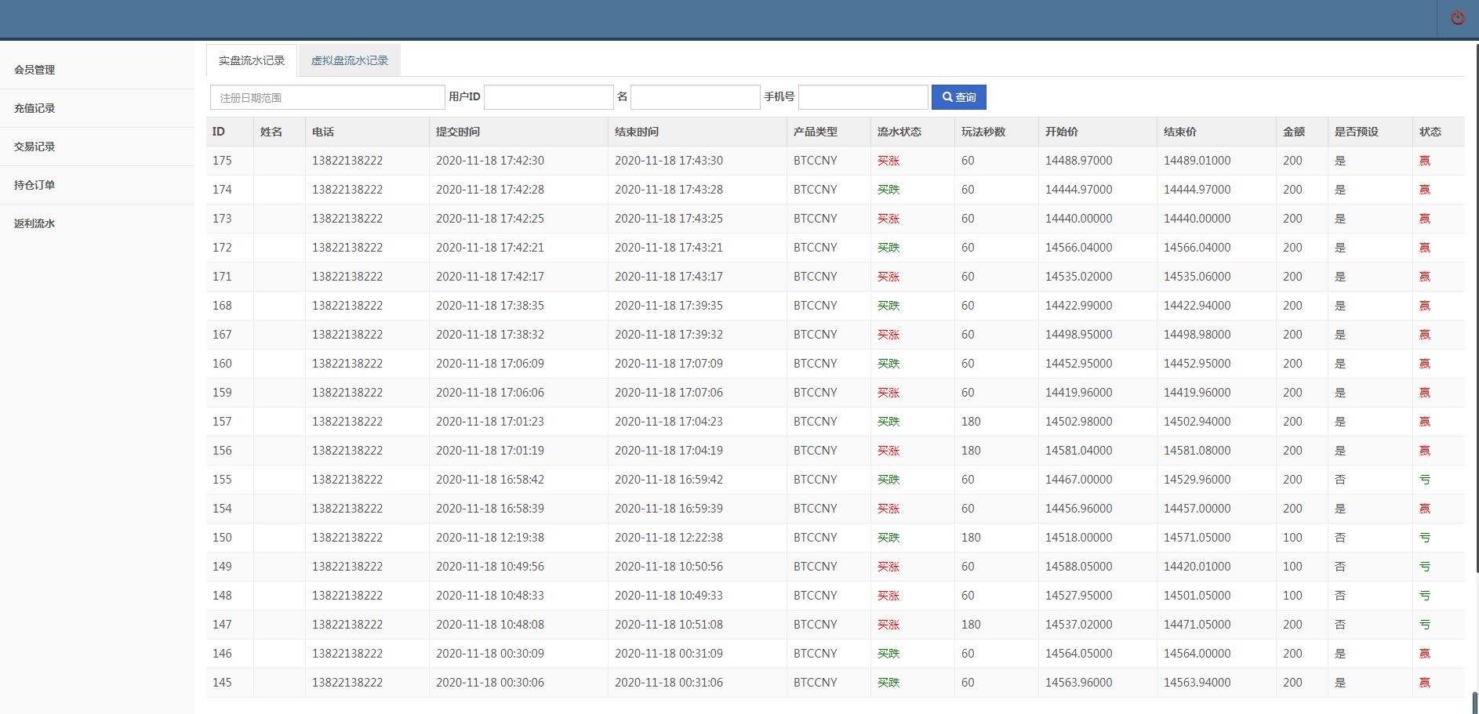Click amount 100 in row 150

[1292, 538]
